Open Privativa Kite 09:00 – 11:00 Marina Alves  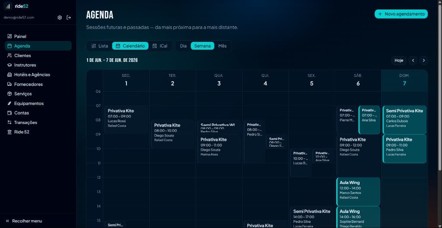(219, 149)
